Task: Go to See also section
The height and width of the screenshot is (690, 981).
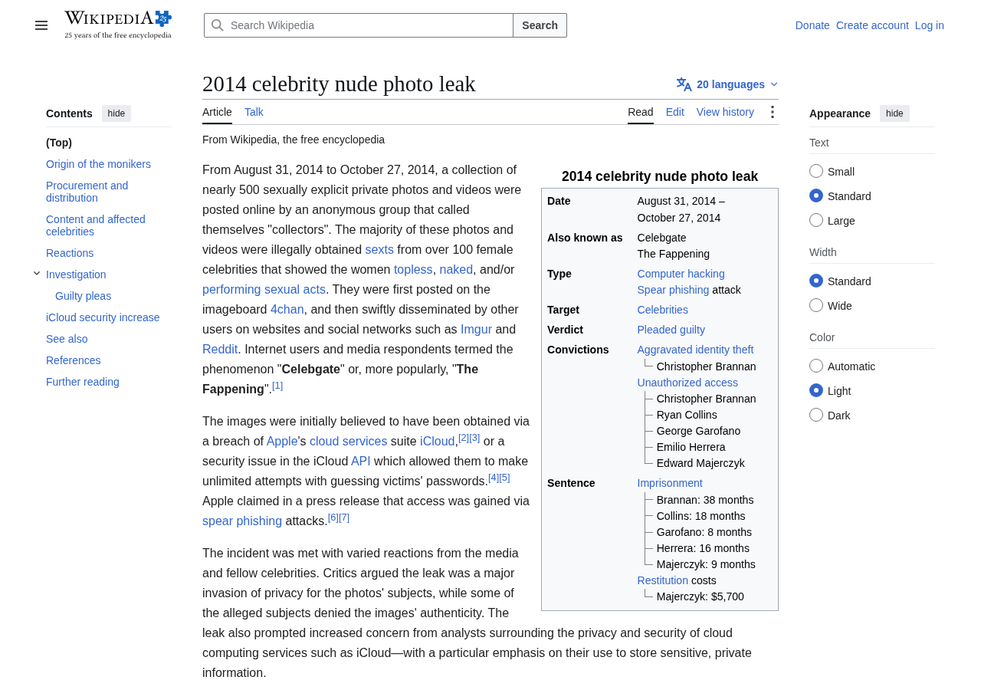Action: tap(67, 339)
